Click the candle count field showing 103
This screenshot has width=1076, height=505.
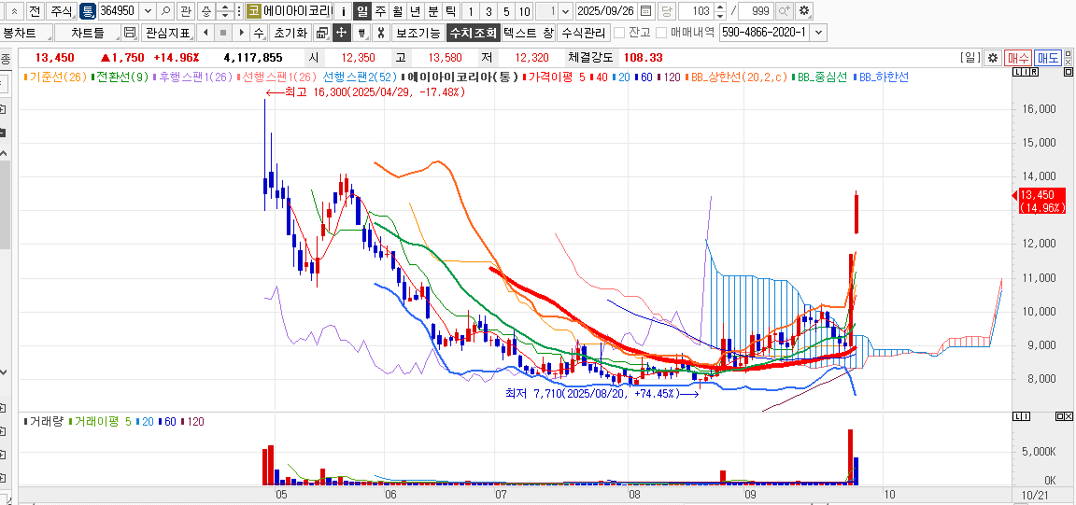pos(696,11)
